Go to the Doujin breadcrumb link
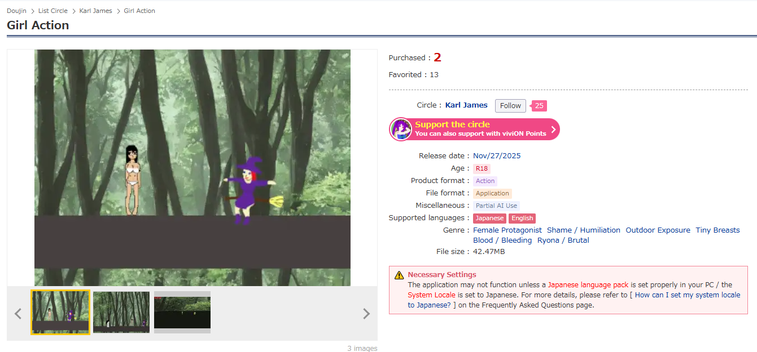The width and height of the screenshot is (757, 352). pos(16,11)
